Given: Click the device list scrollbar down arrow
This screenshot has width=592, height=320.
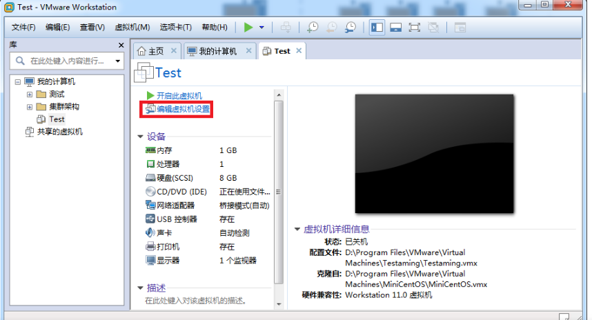Looking at the screenshot, I should coord(279,303).
